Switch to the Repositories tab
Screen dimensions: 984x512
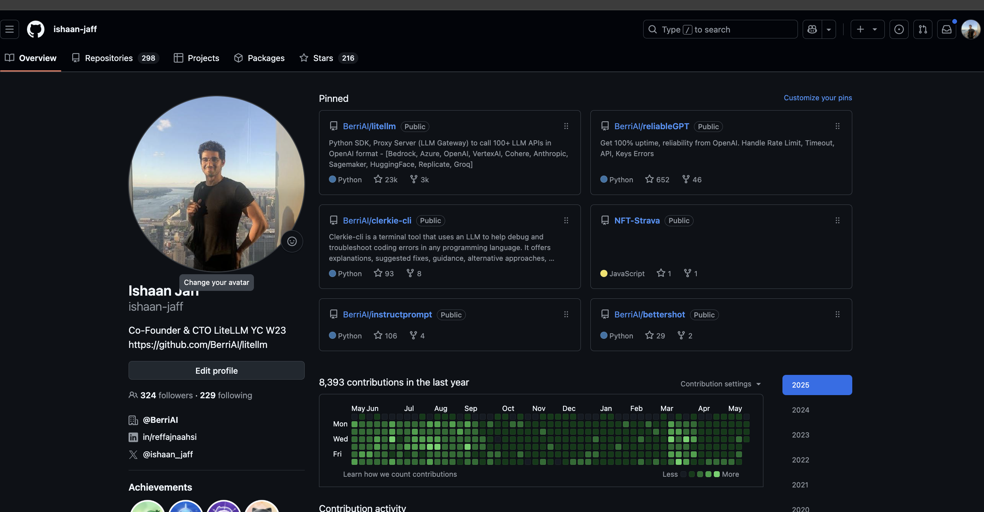[x=108, y=58]
